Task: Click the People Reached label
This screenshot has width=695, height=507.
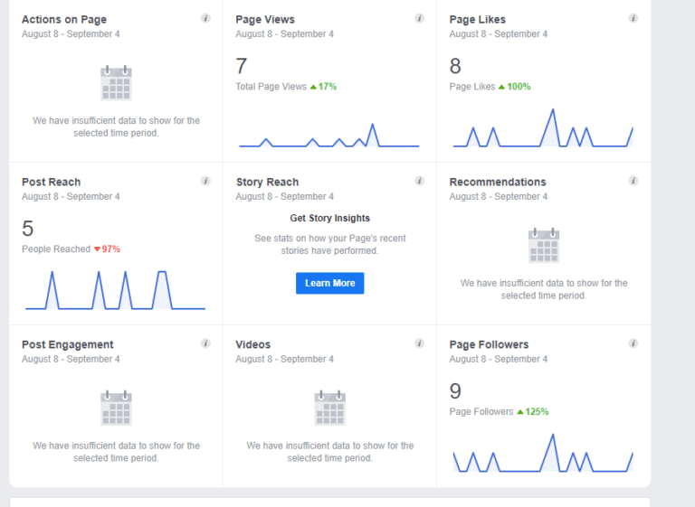Action: (56, 249)
